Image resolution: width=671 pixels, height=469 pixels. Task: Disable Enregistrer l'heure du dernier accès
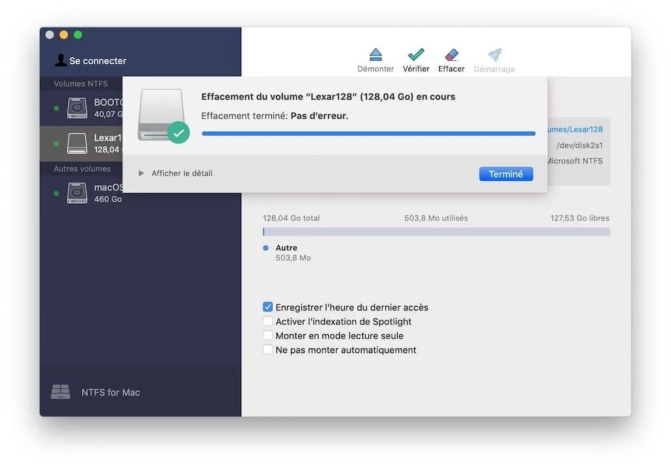point(267,307)
